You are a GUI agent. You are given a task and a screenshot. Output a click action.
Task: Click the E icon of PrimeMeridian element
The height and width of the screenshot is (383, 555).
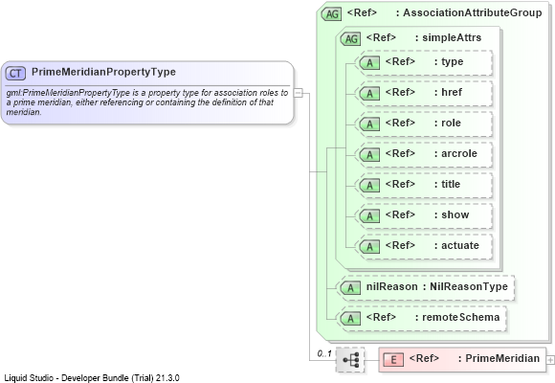point(393,360)
